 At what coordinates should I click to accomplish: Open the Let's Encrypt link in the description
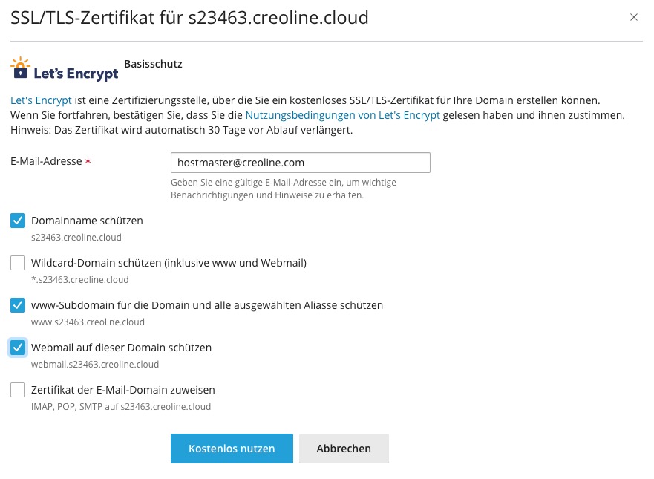[x=41, y=100]
